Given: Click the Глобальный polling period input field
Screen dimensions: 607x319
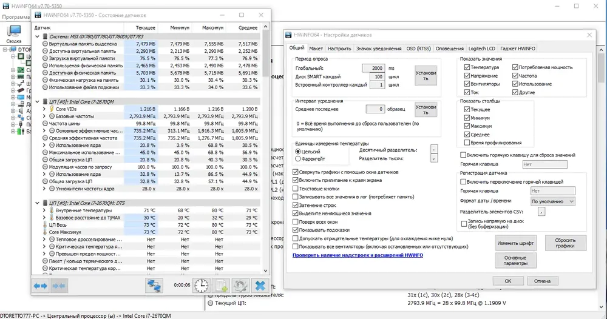Looking at the screenshot, I should click(x=373, y=68).
